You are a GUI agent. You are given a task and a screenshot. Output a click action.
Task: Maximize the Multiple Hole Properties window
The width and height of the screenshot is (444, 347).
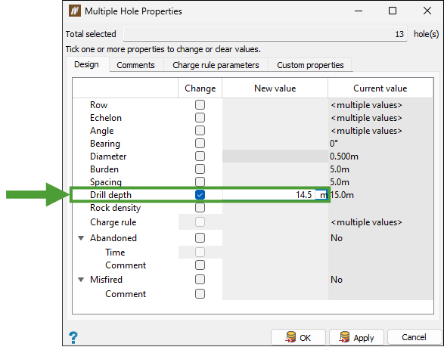393,11
